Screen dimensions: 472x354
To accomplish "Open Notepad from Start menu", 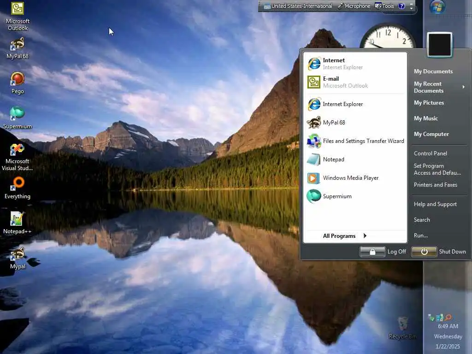I will [x=355, y=159].
